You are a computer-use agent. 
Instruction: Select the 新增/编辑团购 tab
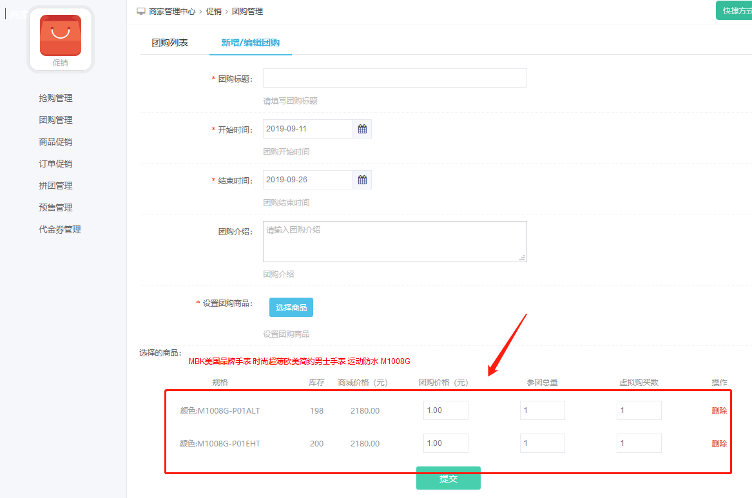(250, 43)
